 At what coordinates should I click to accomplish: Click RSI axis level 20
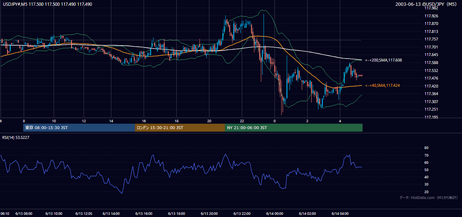point(426,192)
